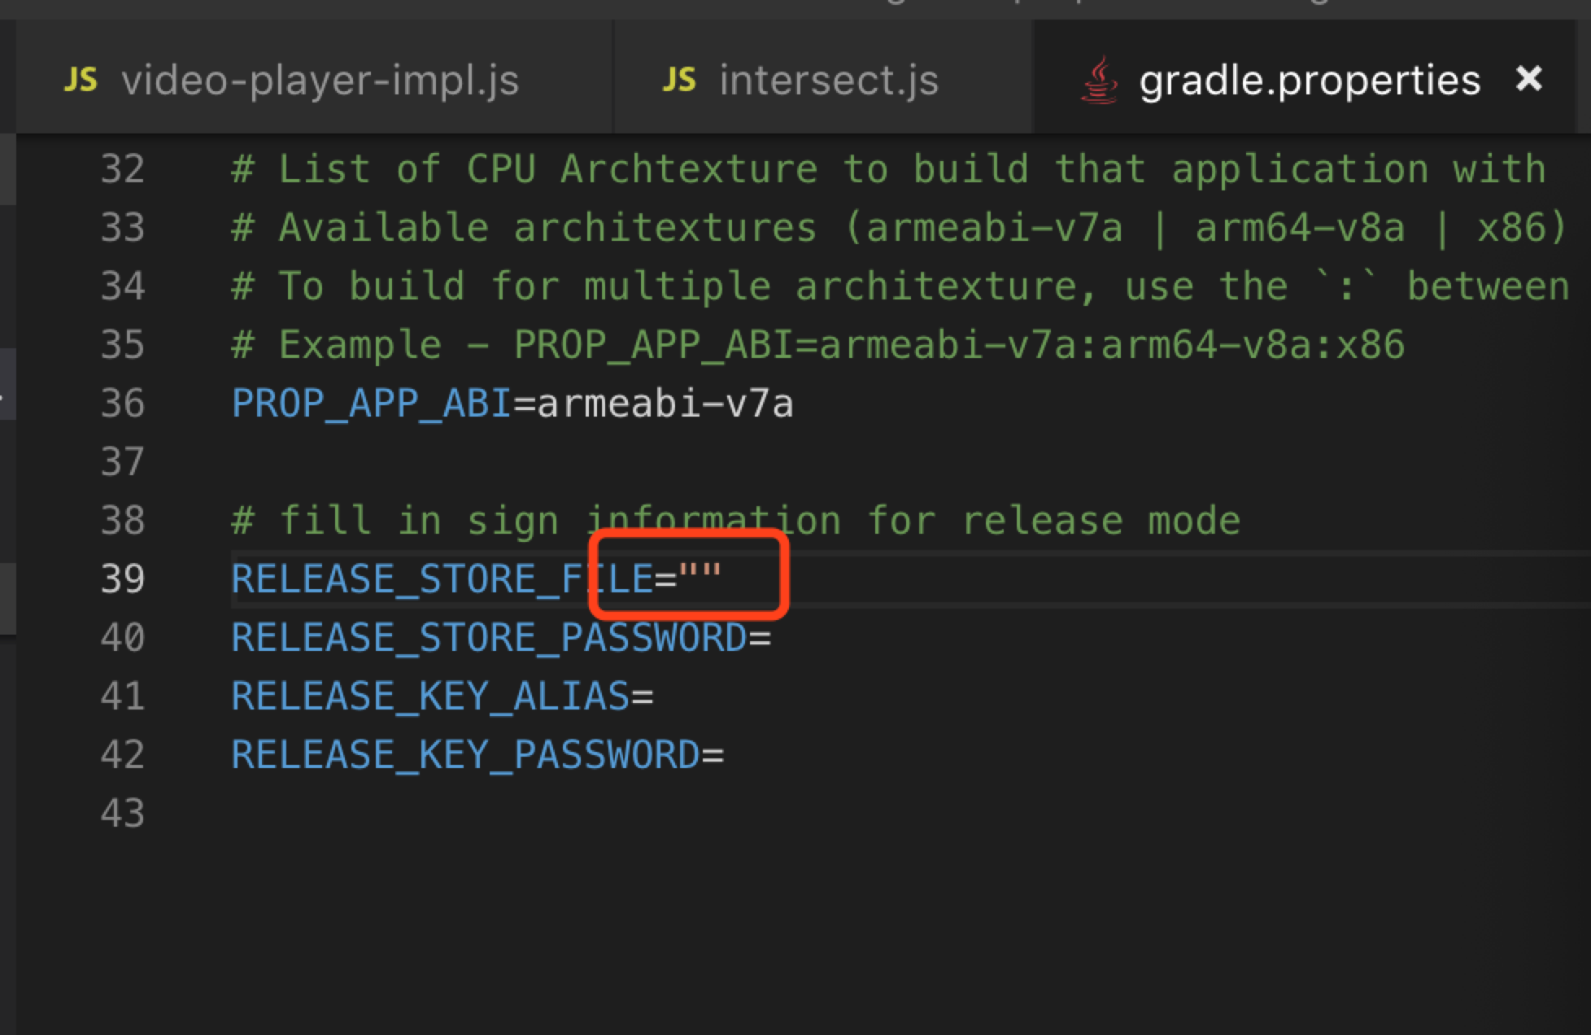Place cursor after PROP_APP_ABI=armeabi-v7a
The height and width of the screenshot is (1035, 1591).
coord(801,404)
